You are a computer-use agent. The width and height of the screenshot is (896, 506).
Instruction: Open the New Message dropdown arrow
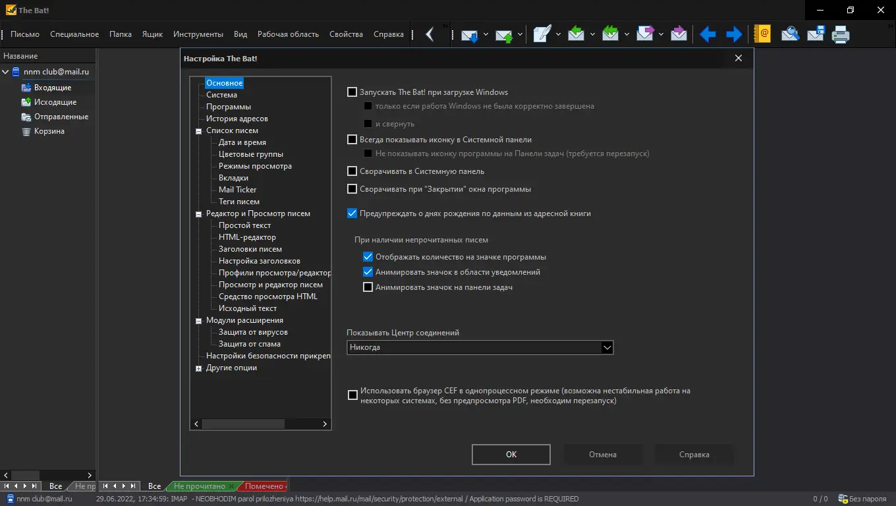pyautogui.click(x=559, y=34)
